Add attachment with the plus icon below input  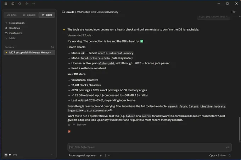click(101, 155)
